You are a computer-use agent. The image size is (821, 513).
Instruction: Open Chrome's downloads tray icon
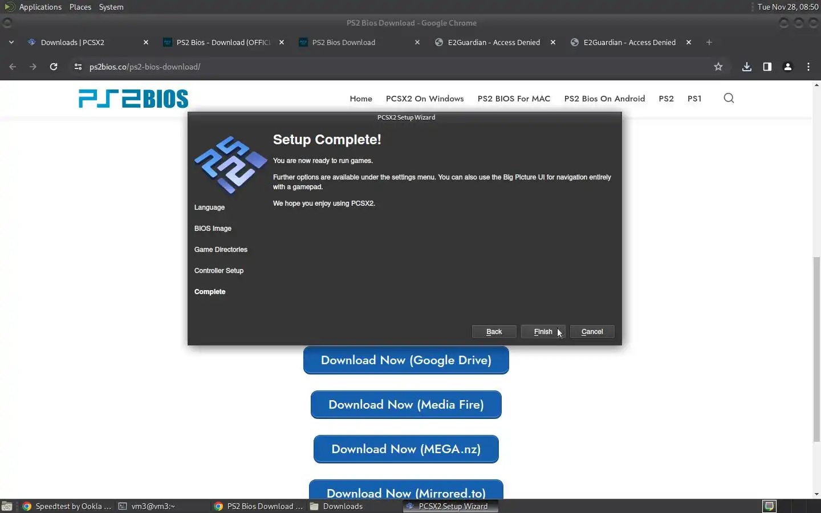[x=747, y=67]
